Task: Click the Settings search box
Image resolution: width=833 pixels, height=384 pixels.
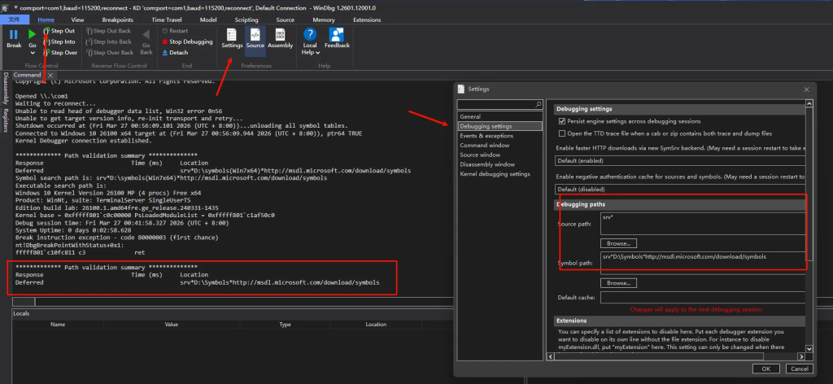Action: [x=495, y=105]
